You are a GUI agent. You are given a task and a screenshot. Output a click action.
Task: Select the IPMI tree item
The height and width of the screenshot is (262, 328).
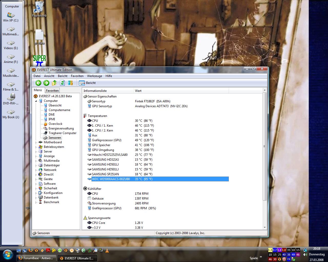52,119
